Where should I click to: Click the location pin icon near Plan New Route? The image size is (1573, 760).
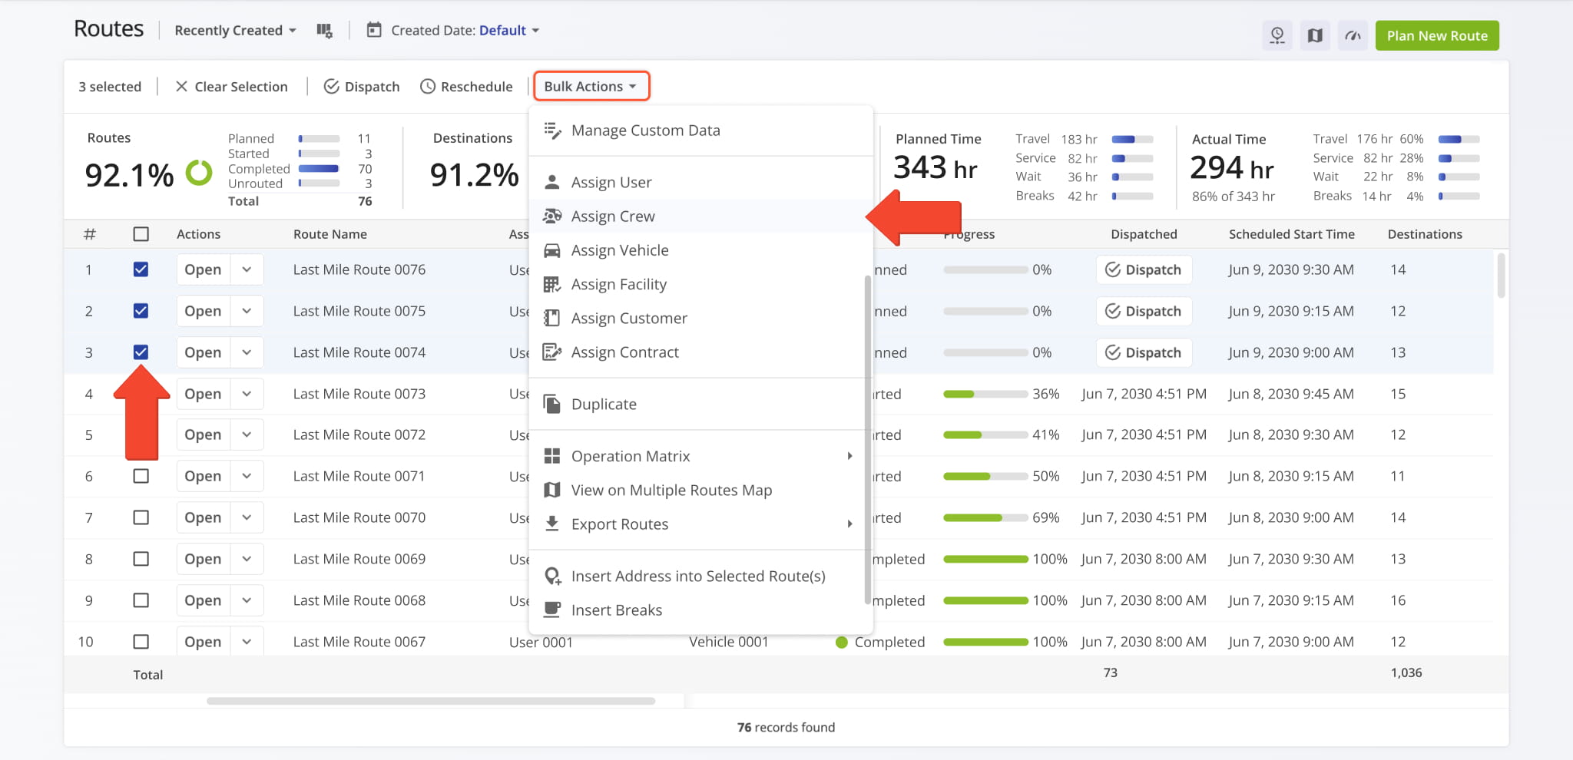coord(1277,36)
